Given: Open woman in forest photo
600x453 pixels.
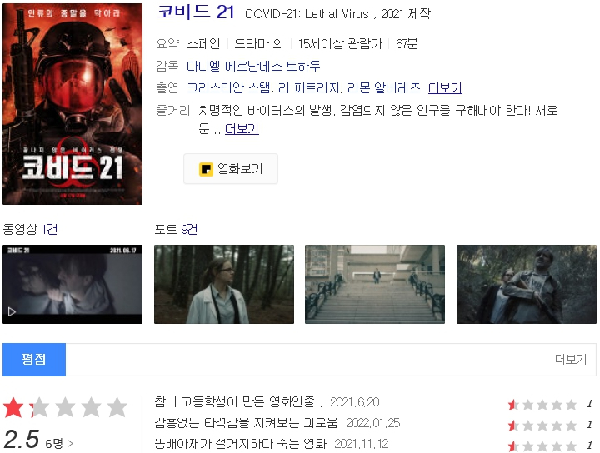Looking at the screenshot, I should pos(224,285).
